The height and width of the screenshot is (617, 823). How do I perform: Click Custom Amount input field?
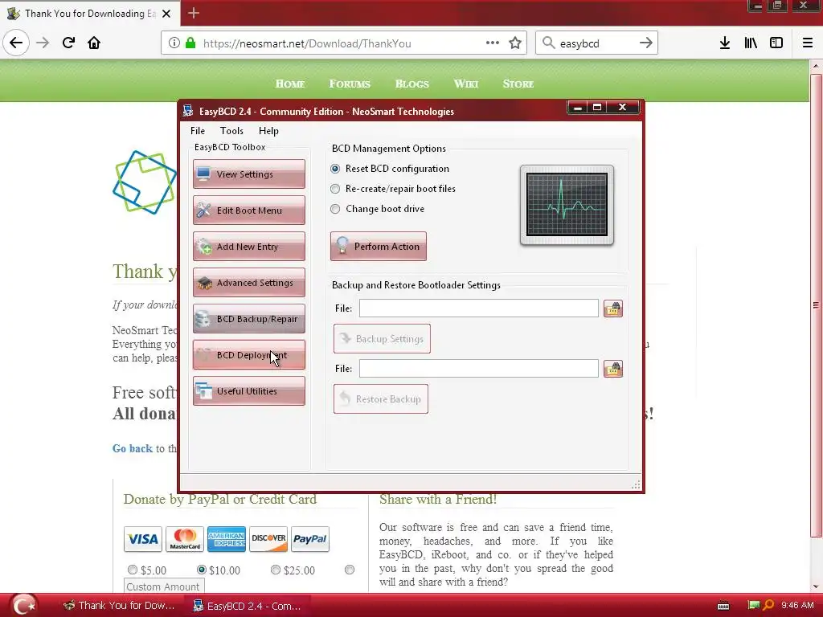tap(164, 586)
